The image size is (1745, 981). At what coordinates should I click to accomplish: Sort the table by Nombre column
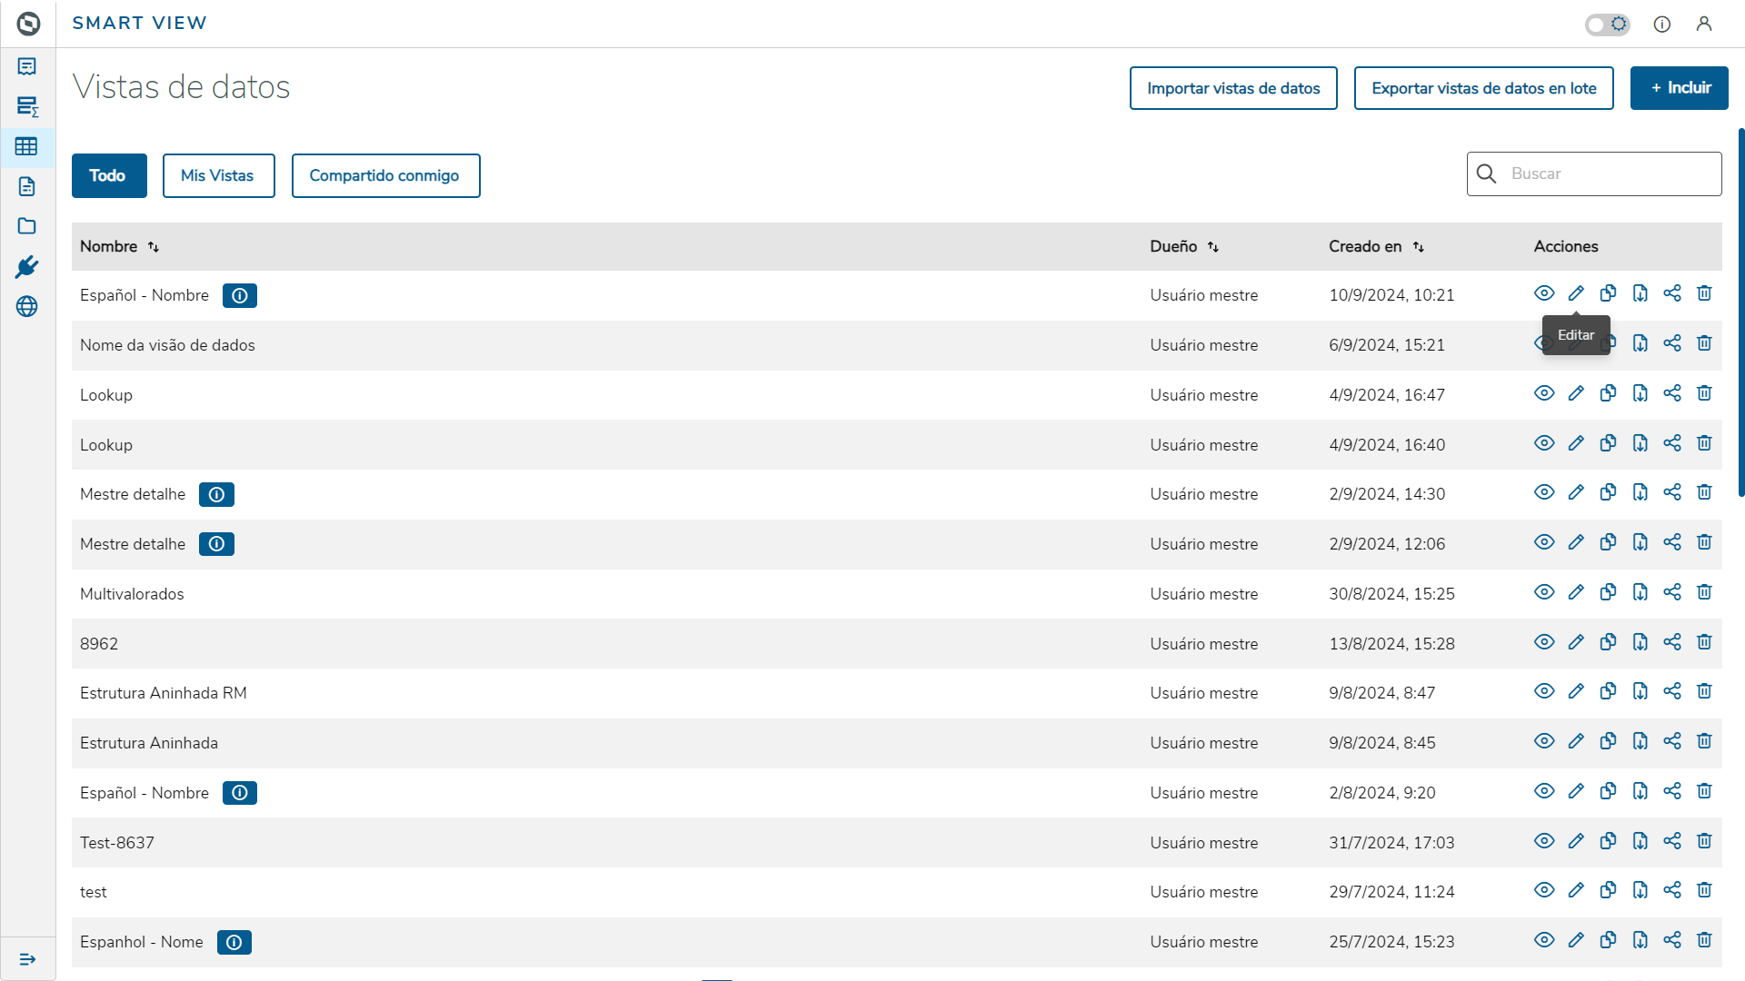(153, 247)
